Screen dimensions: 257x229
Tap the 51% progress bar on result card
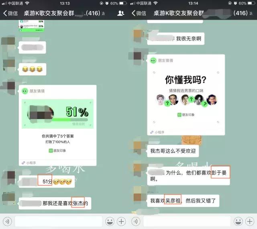tap(69, 120)
